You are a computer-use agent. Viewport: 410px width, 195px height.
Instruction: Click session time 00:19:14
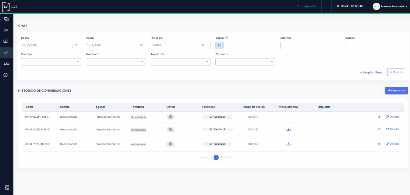[253, 117]
